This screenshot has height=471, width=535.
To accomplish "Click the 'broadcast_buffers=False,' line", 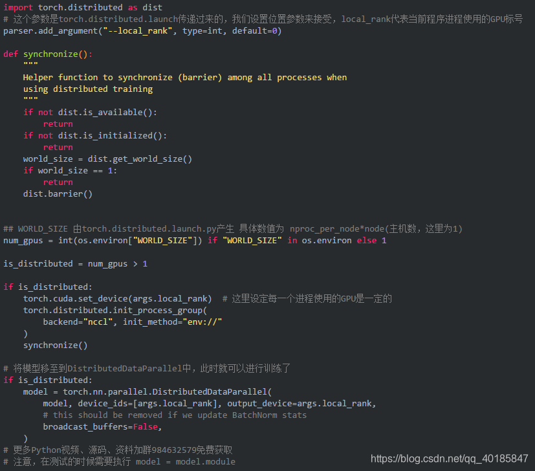I will [x=102, y=426].
